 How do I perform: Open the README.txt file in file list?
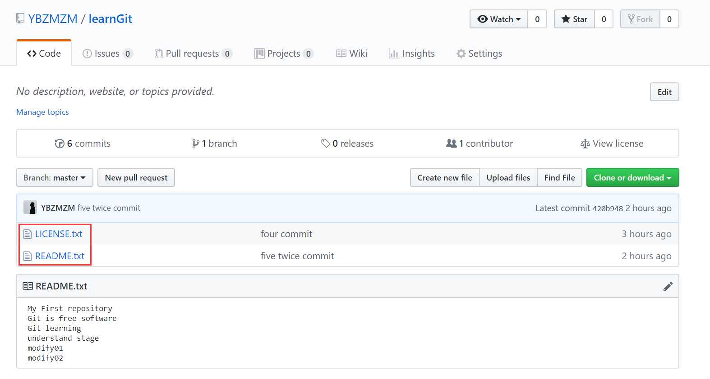60,256
